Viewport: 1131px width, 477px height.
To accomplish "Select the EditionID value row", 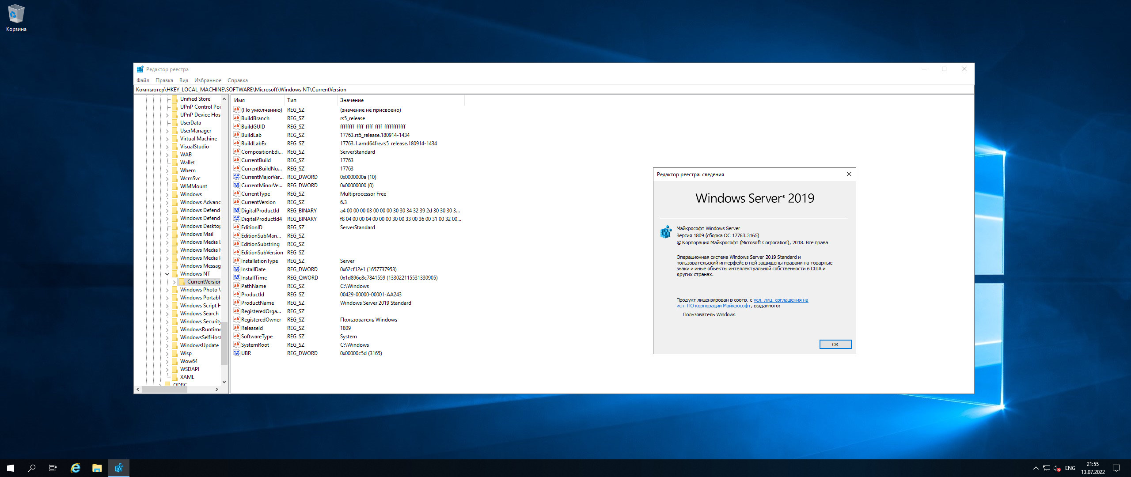I will coord(348,227).
